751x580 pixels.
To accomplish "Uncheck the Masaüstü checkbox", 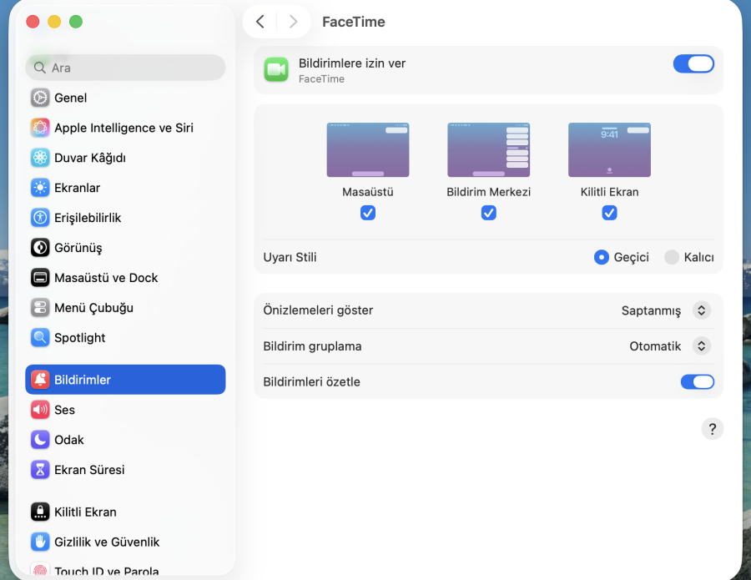I will tap(368, 213).
